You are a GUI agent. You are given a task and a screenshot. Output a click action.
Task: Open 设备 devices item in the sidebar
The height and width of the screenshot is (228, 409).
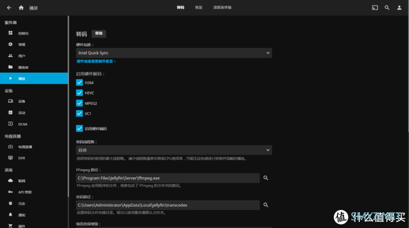[34, 101]
